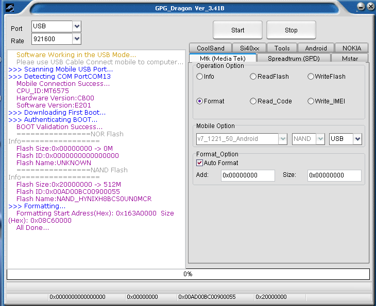
Task: Switch to the Spreadtrum (SPD) tab
Action: (x=293, y=58)
